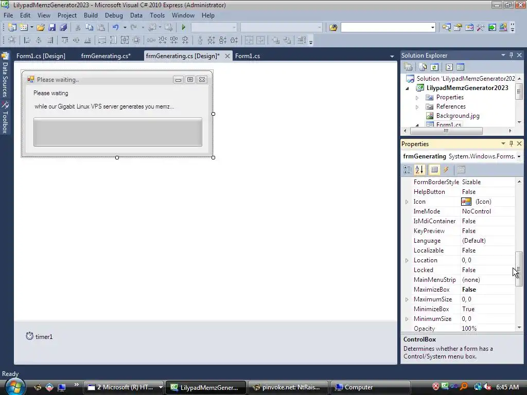527x395 pixels.
Task: Click the Properties panel vertical scrollbar thumb
Action: (519, 268)
